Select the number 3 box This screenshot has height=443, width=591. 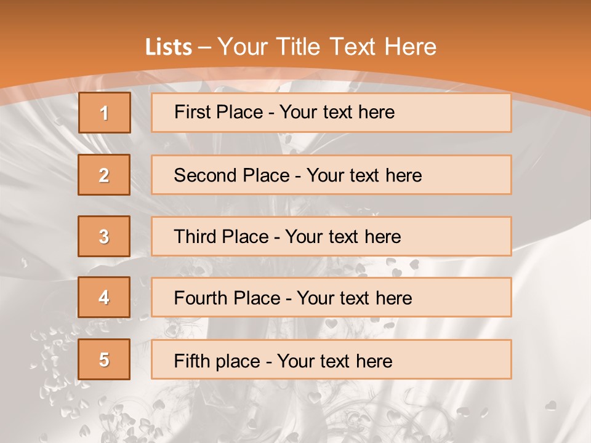click(x=104, y=236)
